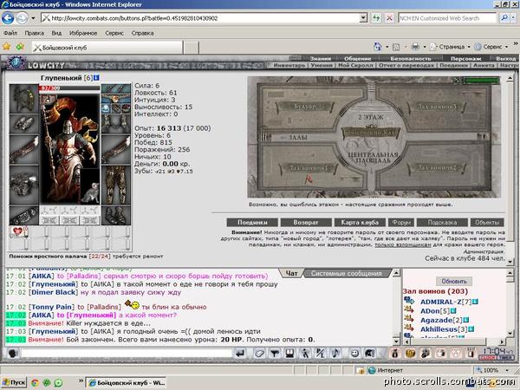This screenshot has height=390, width=520.
Task: Click the money bag icon
Action: click(395, 354)
